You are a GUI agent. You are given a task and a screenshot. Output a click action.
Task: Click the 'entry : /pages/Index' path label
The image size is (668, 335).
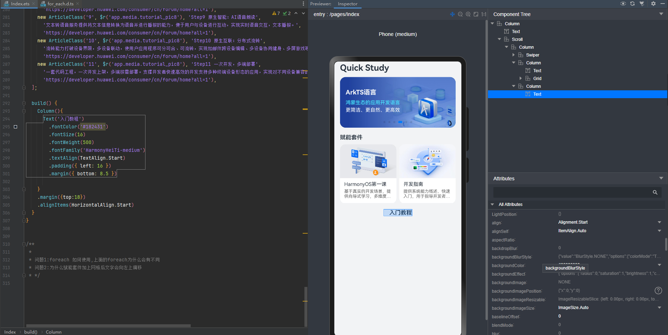click(336, 14)
